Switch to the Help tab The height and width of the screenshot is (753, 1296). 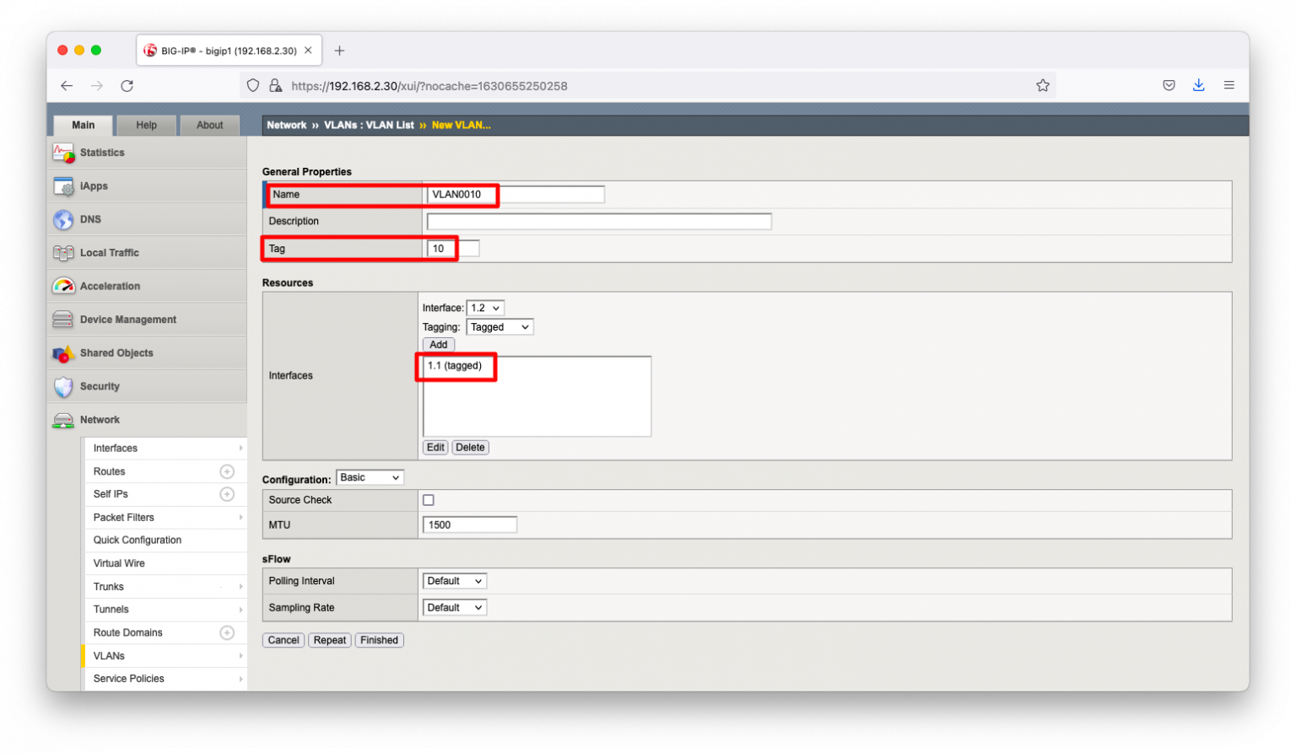[146, 125]
